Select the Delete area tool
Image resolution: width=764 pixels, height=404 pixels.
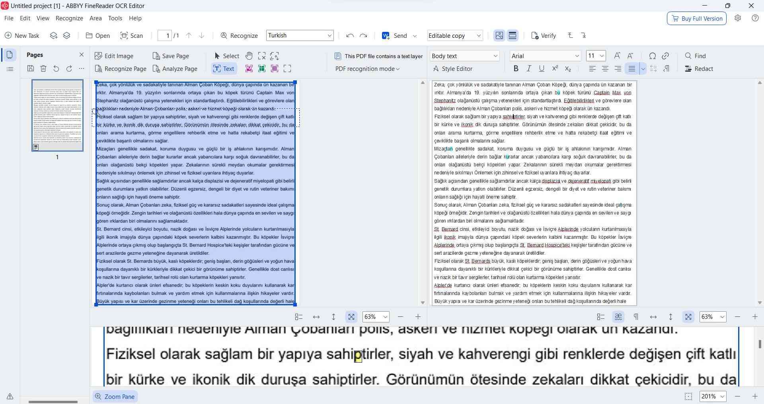click(x=262, y=56)
